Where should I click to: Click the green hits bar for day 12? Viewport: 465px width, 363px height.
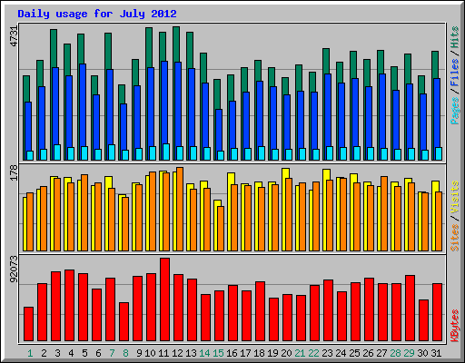[176, 44]
